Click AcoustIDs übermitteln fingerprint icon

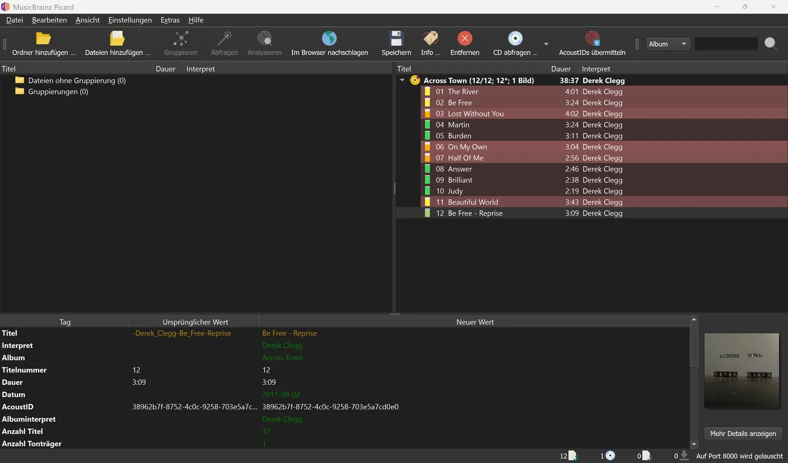pos(592,38)
